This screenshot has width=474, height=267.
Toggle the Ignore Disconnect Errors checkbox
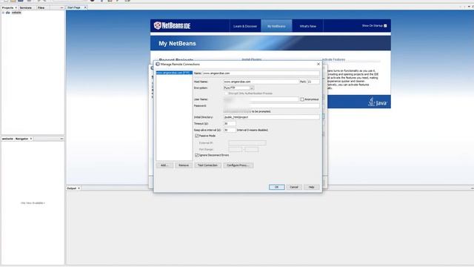point(197,155)
